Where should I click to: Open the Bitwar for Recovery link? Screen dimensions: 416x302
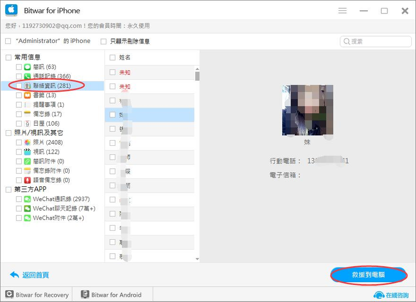pyautogui.click(x=42, y=295)
